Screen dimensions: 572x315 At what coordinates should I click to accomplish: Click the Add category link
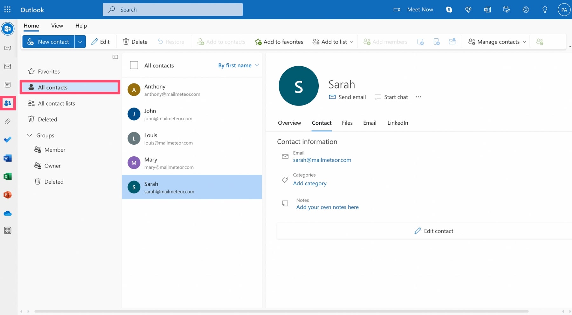tap(310, 183)
